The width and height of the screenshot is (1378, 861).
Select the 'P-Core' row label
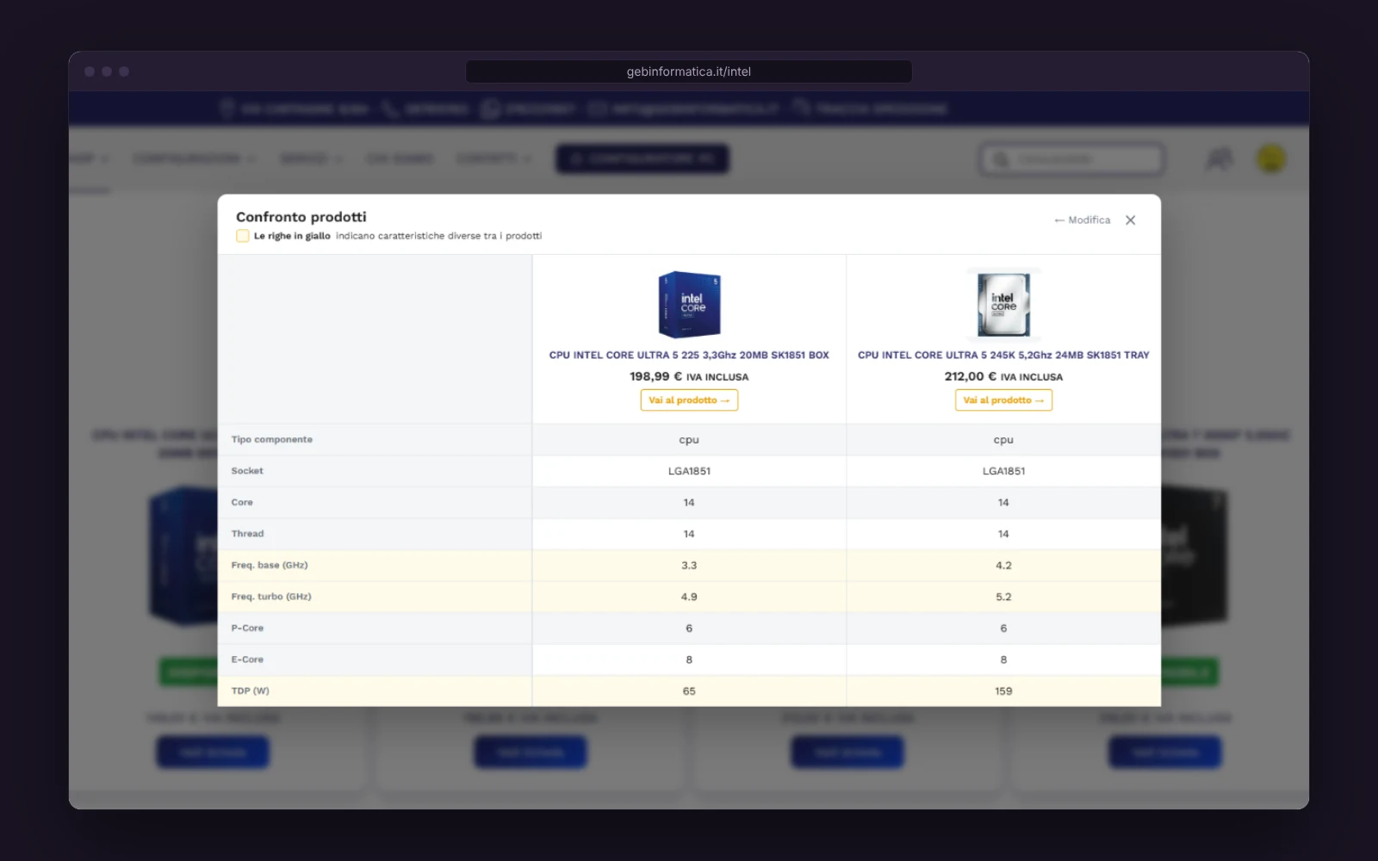point(247,629)
